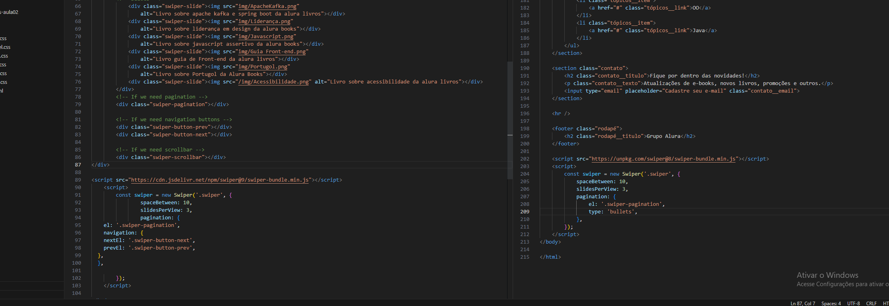Image resolution: width=889 pixels, height=306 pixels.
Task: Click "type: 'bullets'," on line 209
Action: 613,212
